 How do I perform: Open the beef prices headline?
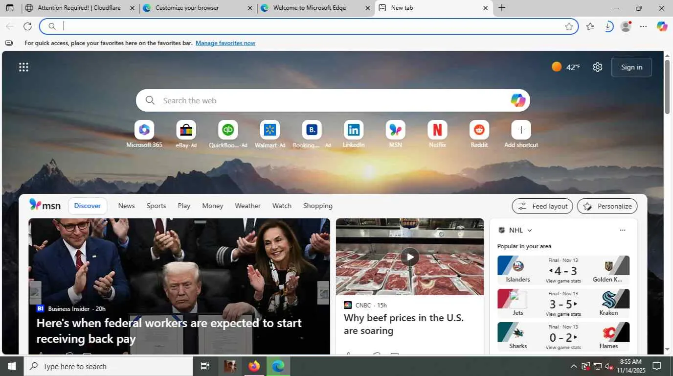tap(404, 324)
